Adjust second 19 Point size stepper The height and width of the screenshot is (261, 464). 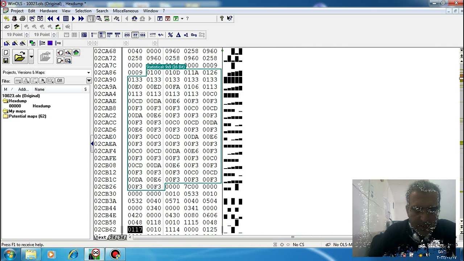[54, 35]
